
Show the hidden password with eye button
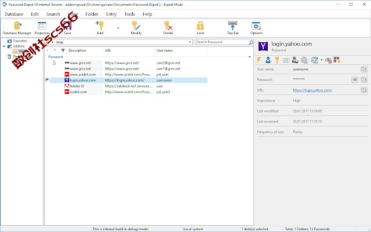[355, 79]
